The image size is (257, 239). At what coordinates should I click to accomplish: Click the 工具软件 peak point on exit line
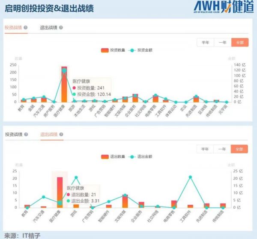(x=190, y=177)
